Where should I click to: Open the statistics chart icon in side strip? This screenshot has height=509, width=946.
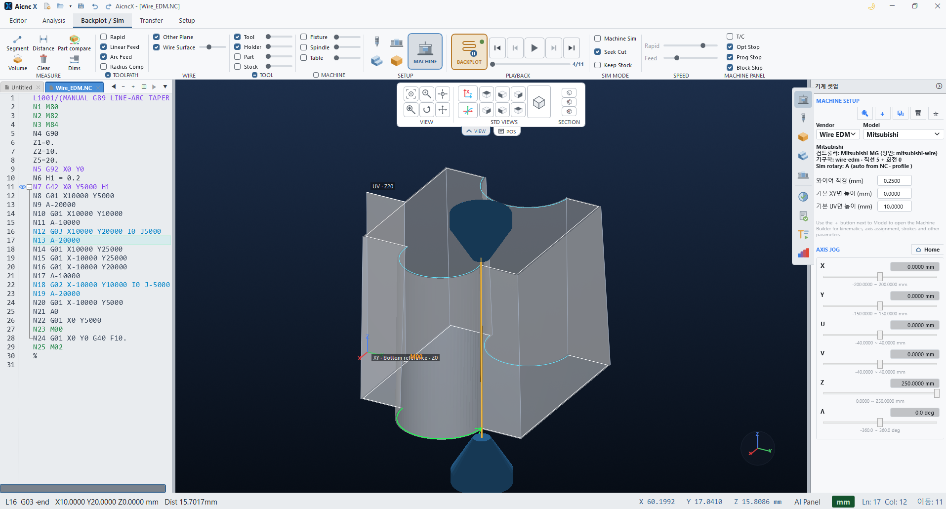803,253
